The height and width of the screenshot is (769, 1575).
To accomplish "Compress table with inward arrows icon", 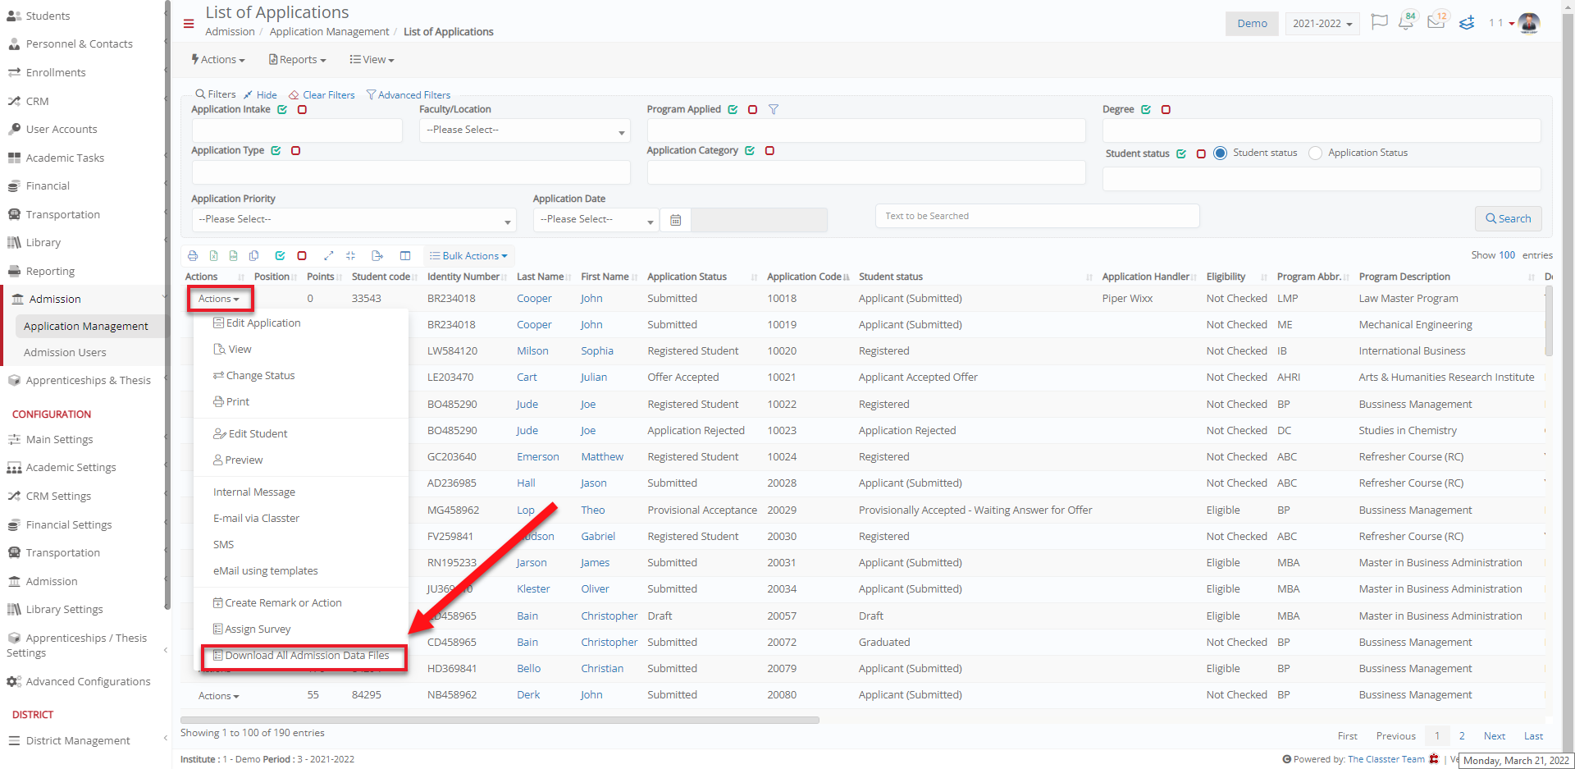I will pyautogui.click(x=350, y=255).
